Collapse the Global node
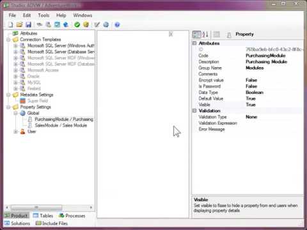Screen dimensions: 307x230 point(15,113)
